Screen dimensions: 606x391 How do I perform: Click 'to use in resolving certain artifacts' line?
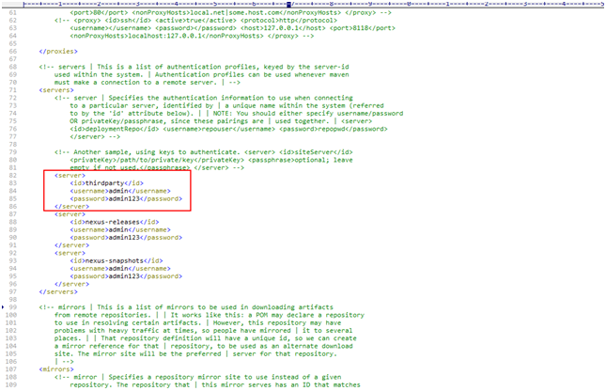pos(198,322)
